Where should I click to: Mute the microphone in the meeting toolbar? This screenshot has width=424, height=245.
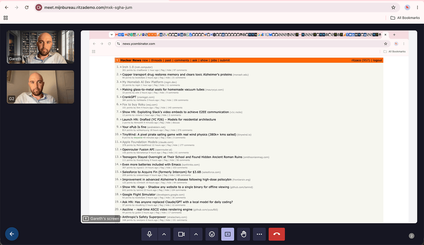[149, 234]
